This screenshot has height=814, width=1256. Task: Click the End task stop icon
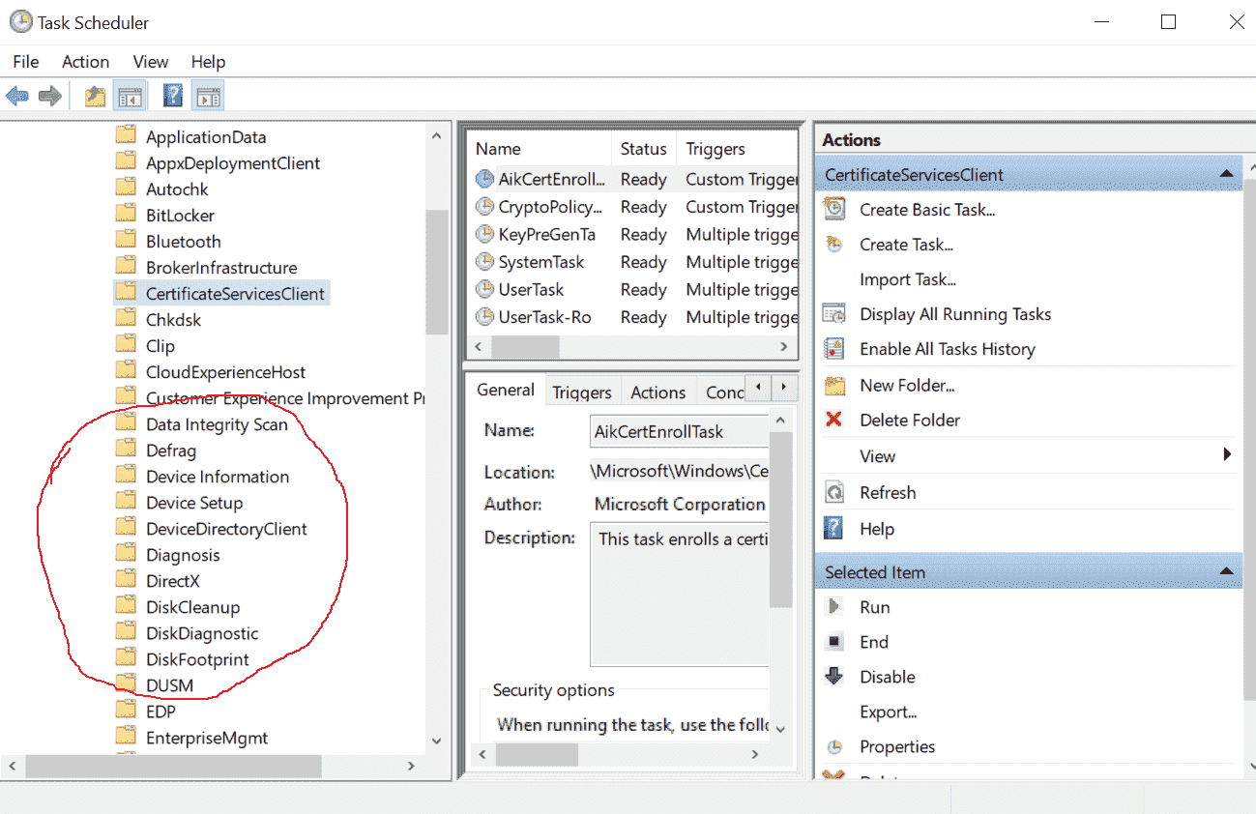833,642
